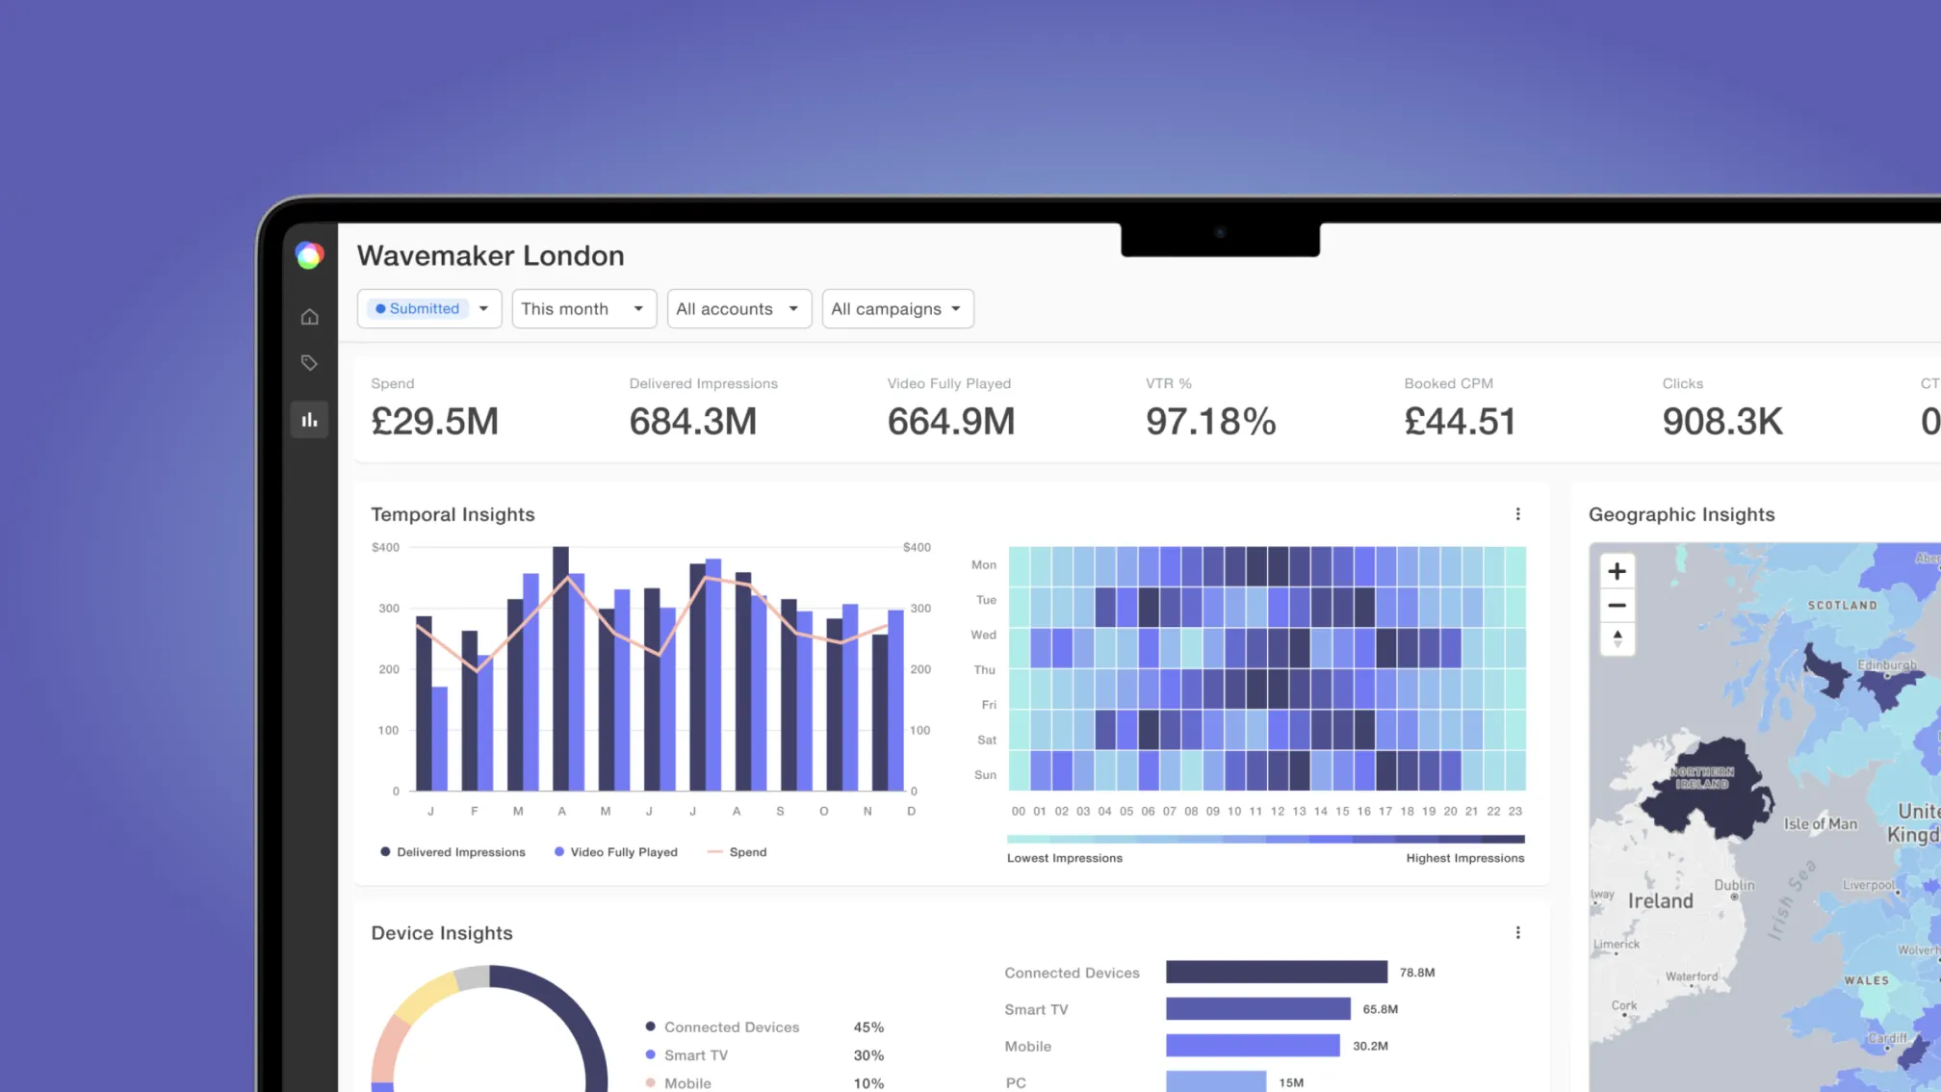Zoom in on the Geographic Insights map
The height and width of the screenshot is (1092, 1941).
click(1617, 570)
